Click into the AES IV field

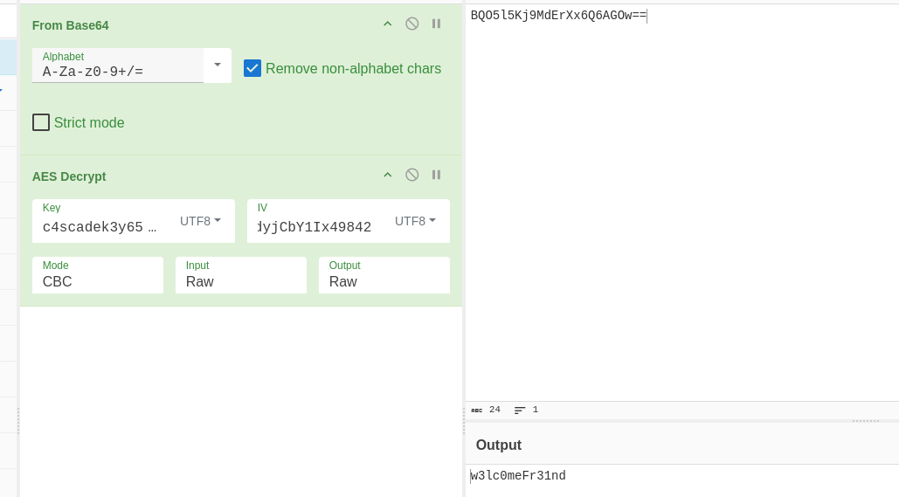point(315,227)
